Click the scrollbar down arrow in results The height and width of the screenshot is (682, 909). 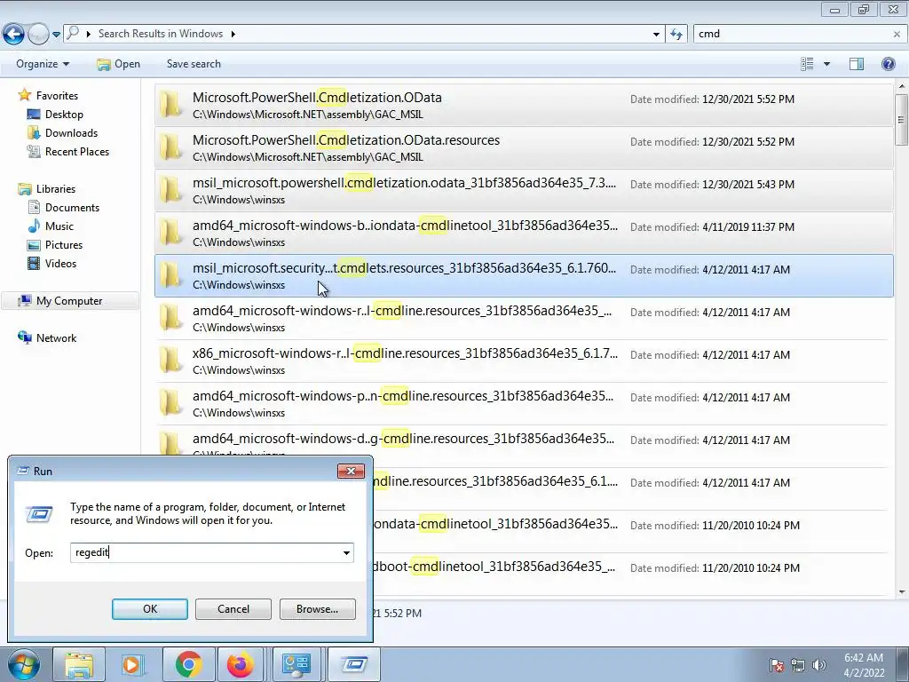[x=901, y=591]
